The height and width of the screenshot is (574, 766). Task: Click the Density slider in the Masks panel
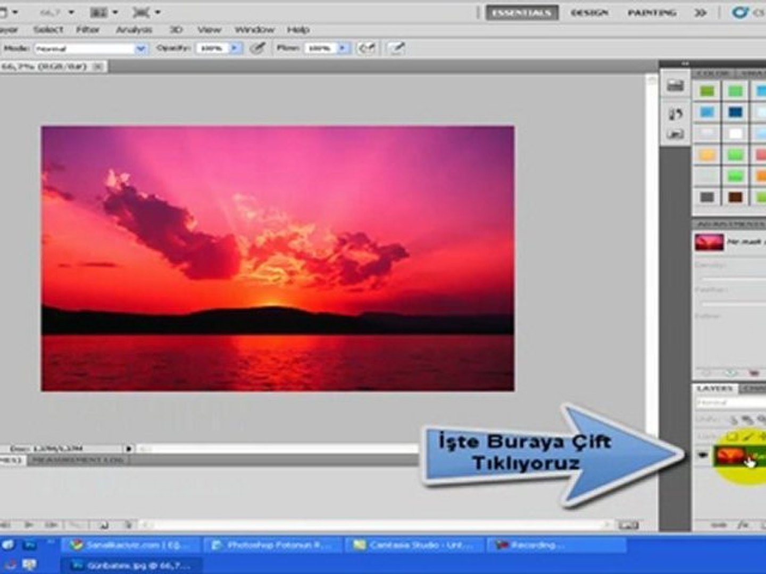tap(734, 278)
